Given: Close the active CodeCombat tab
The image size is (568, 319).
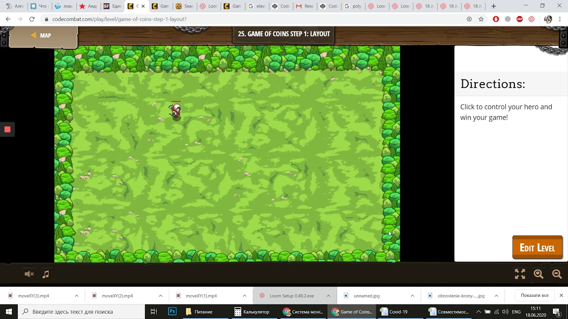Looking at the screenshot, I should pyautogui.click(x=143, y=6).
